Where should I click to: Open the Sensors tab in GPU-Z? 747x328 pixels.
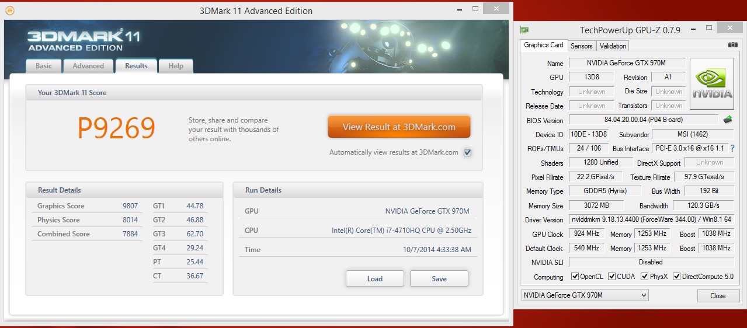(x=581, y=46)
